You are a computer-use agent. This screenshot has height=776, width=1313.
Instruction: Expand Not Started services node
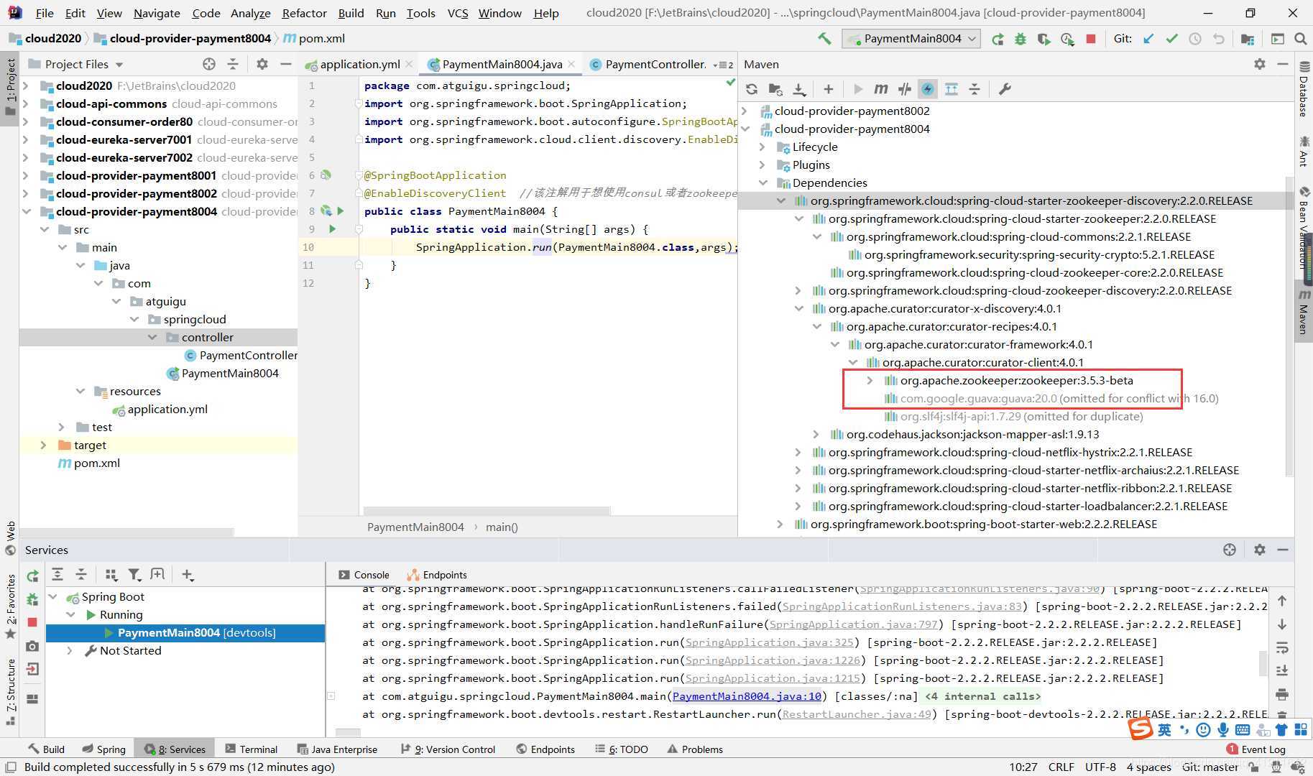(70, 650)
